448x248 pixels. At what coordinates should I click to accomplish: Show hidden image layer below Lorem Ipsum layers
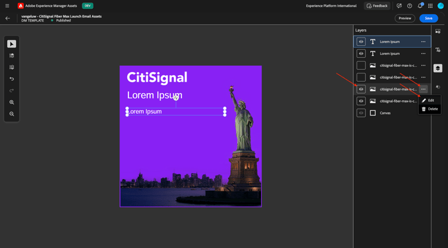coord(361,65)
